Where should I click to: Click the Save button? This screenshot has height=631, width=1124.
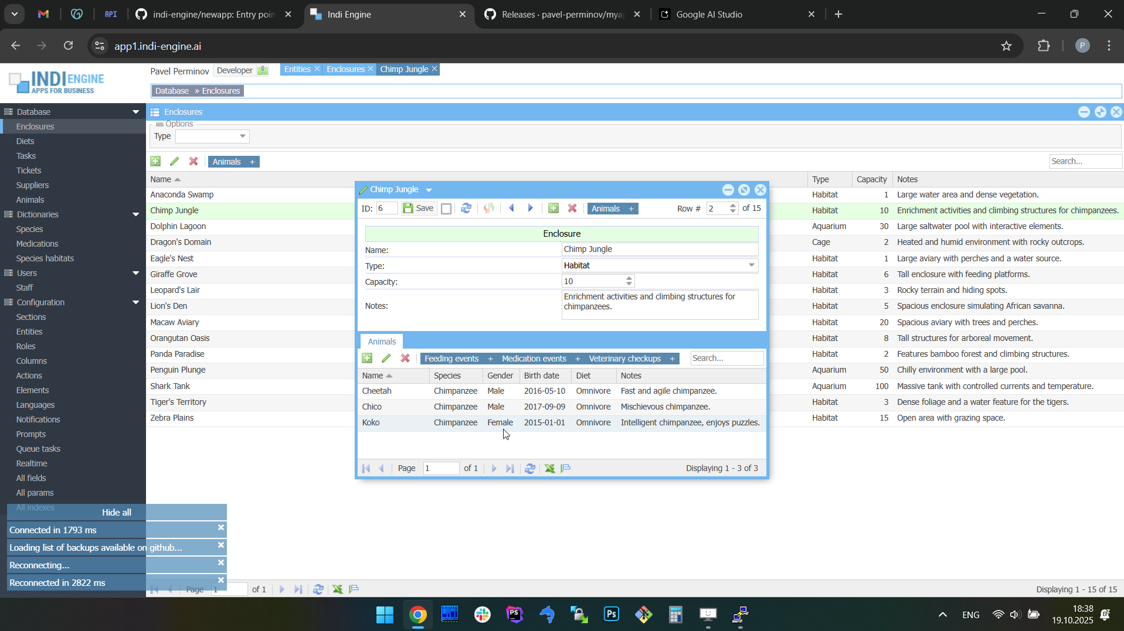click(x=419, y=209)
